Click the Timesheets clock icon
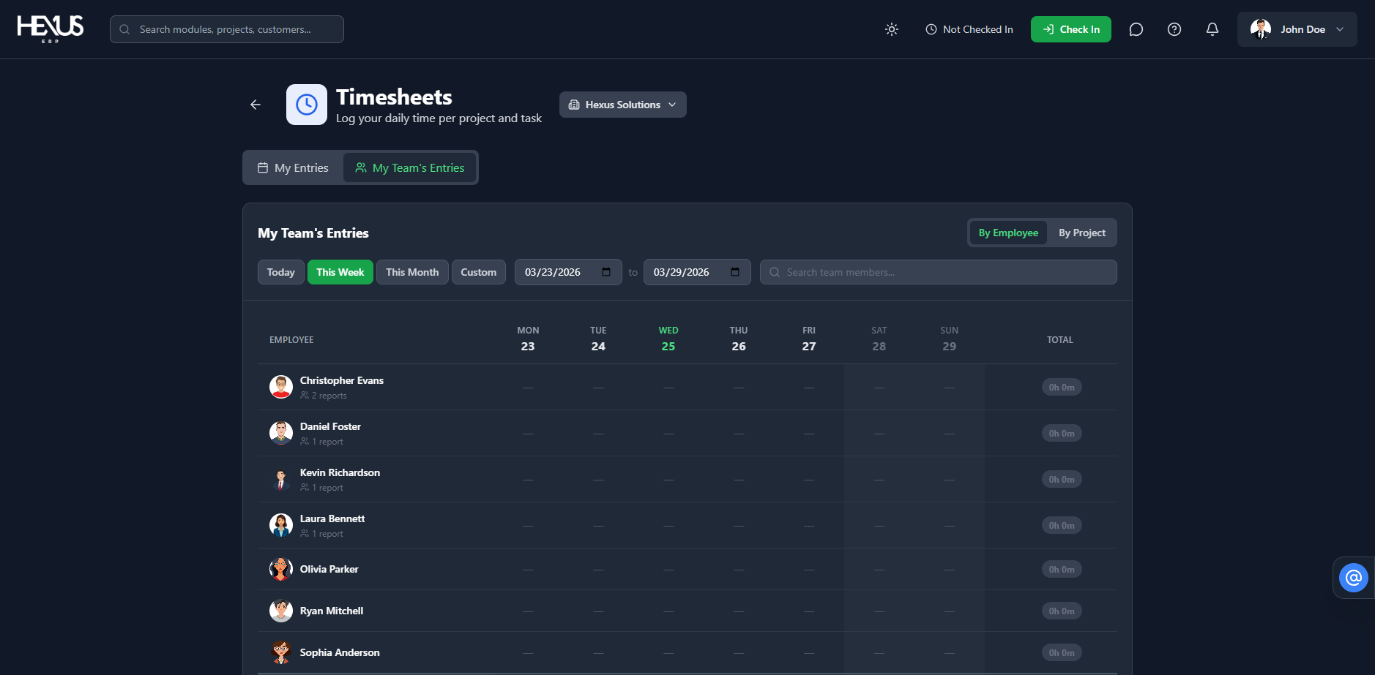 click(307, 105)
